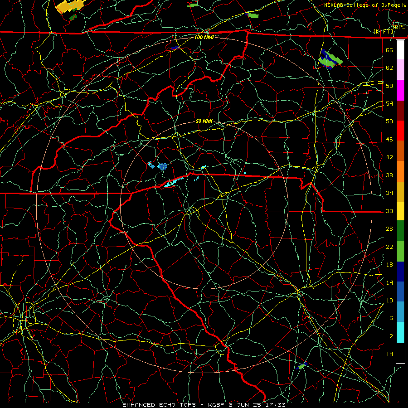Screen dimensions: 408x408
Task: Click the white swatch atop the tops legend
Action: click(400, 50)
